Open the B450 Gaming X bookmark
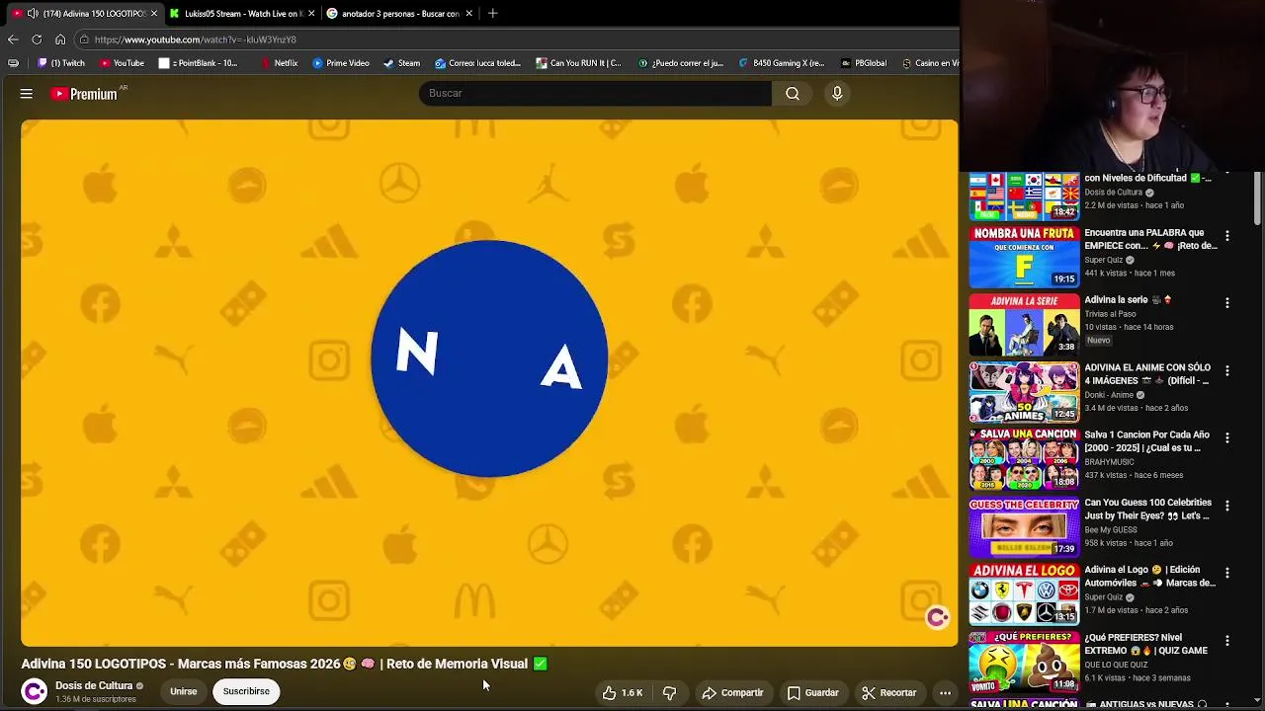Image resolution: width=1265 pixels, height=711 pixels. tap(782, 63)
